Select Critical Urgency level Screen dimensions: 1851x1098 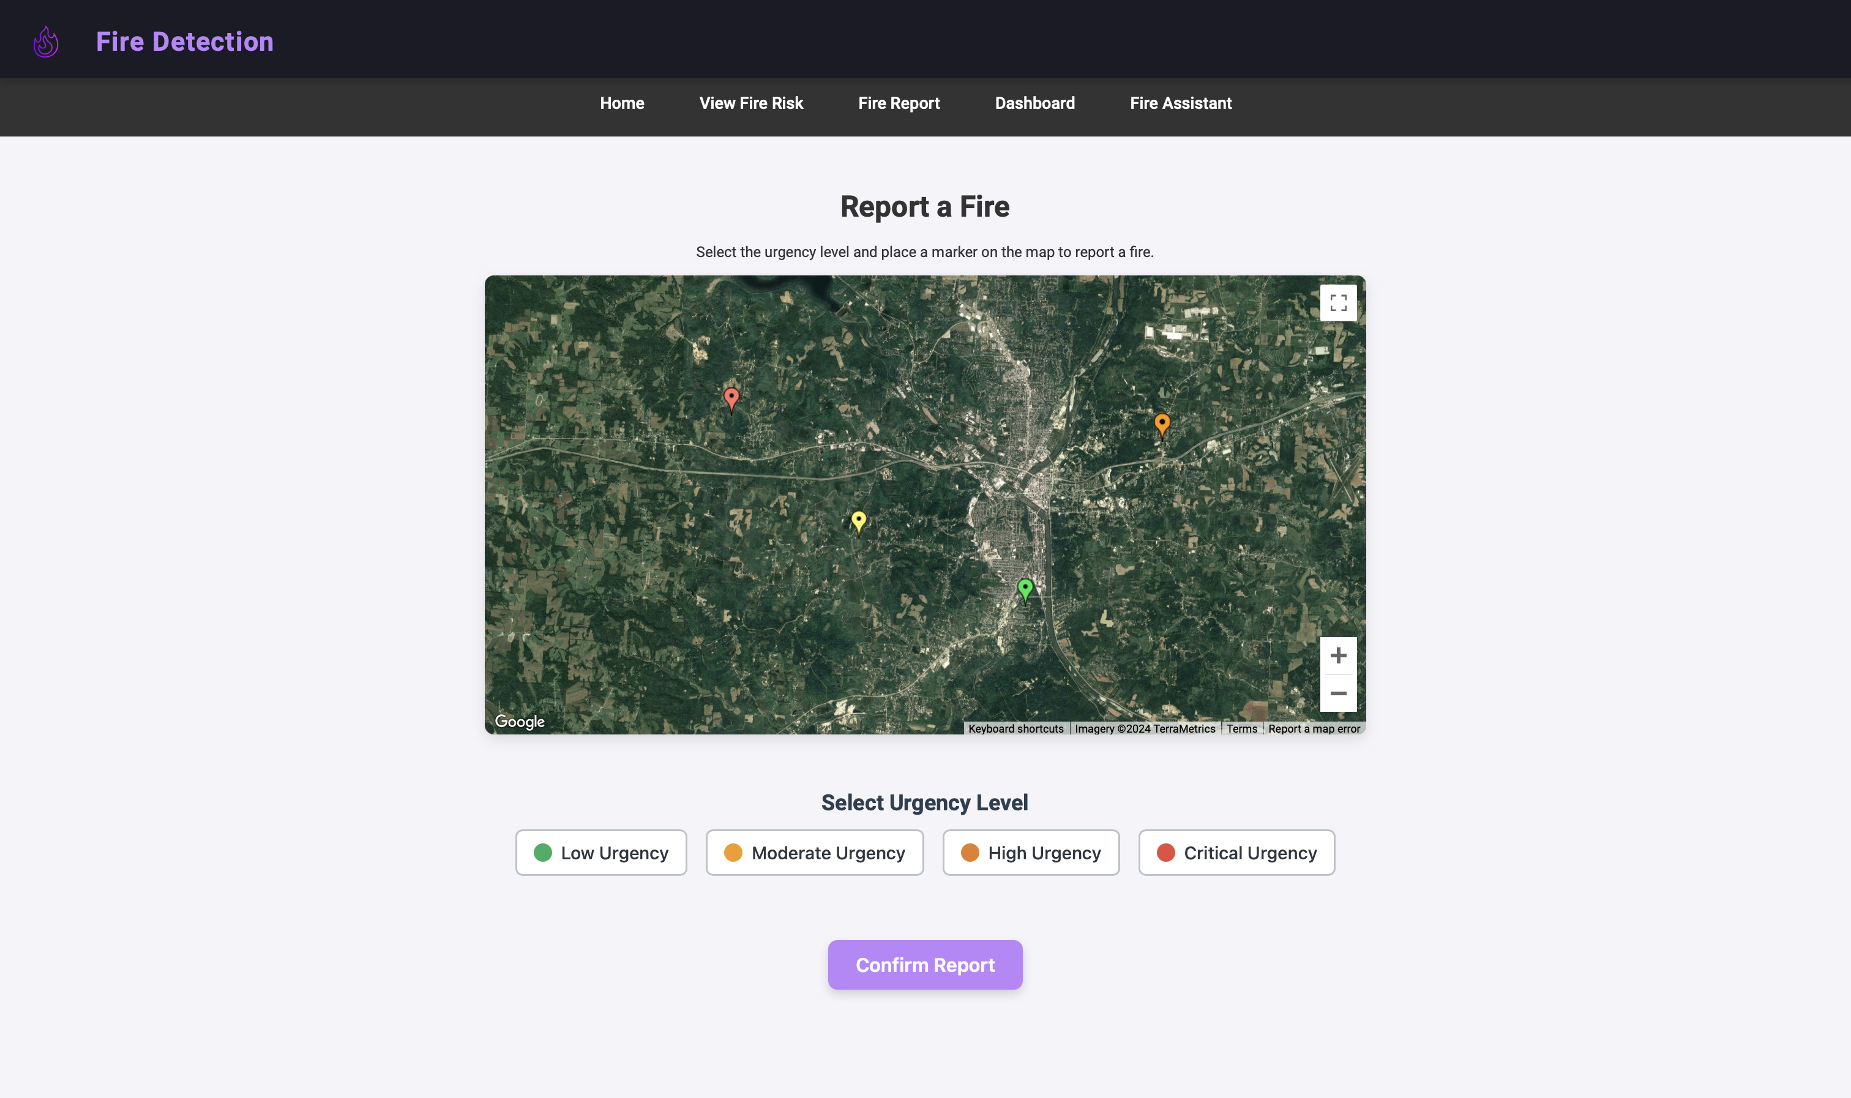[1236, 853]
